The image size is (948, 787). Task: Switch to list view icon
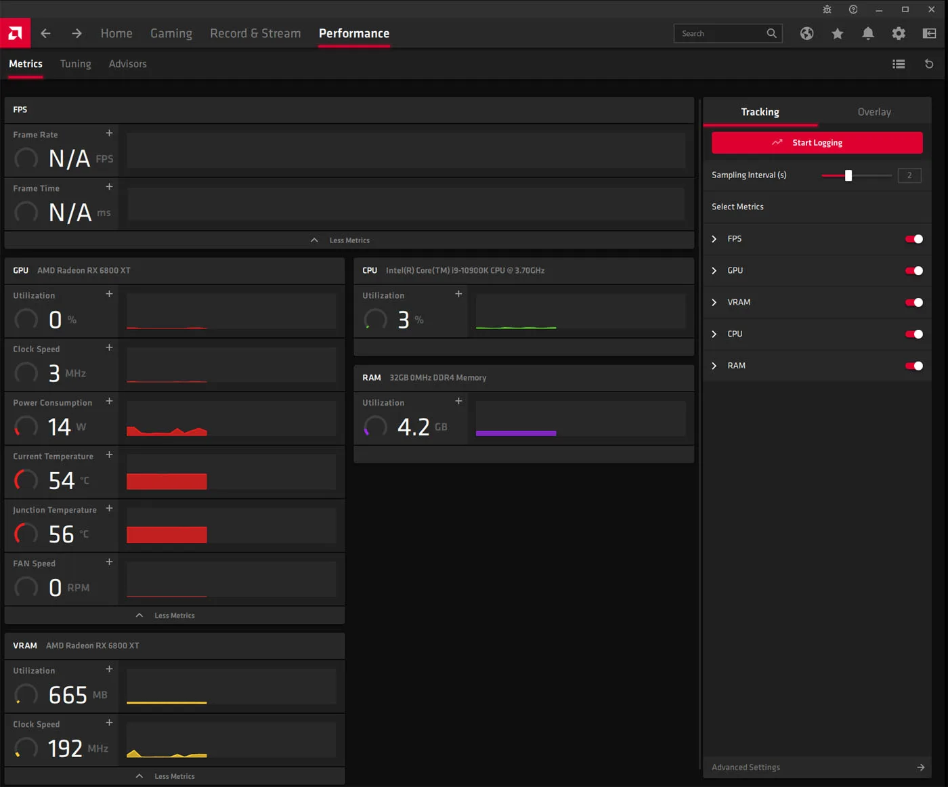point(899,64)
